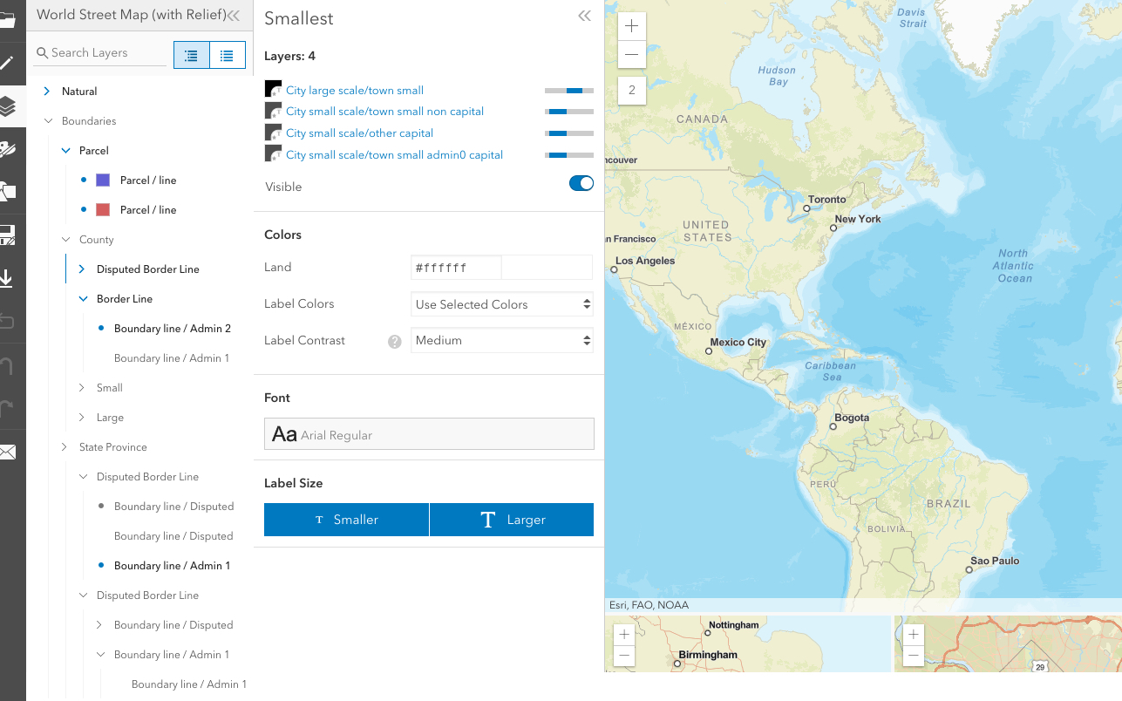Expand the County Disputed Border Line group
1122x701 pixels.
pos(82,269)
